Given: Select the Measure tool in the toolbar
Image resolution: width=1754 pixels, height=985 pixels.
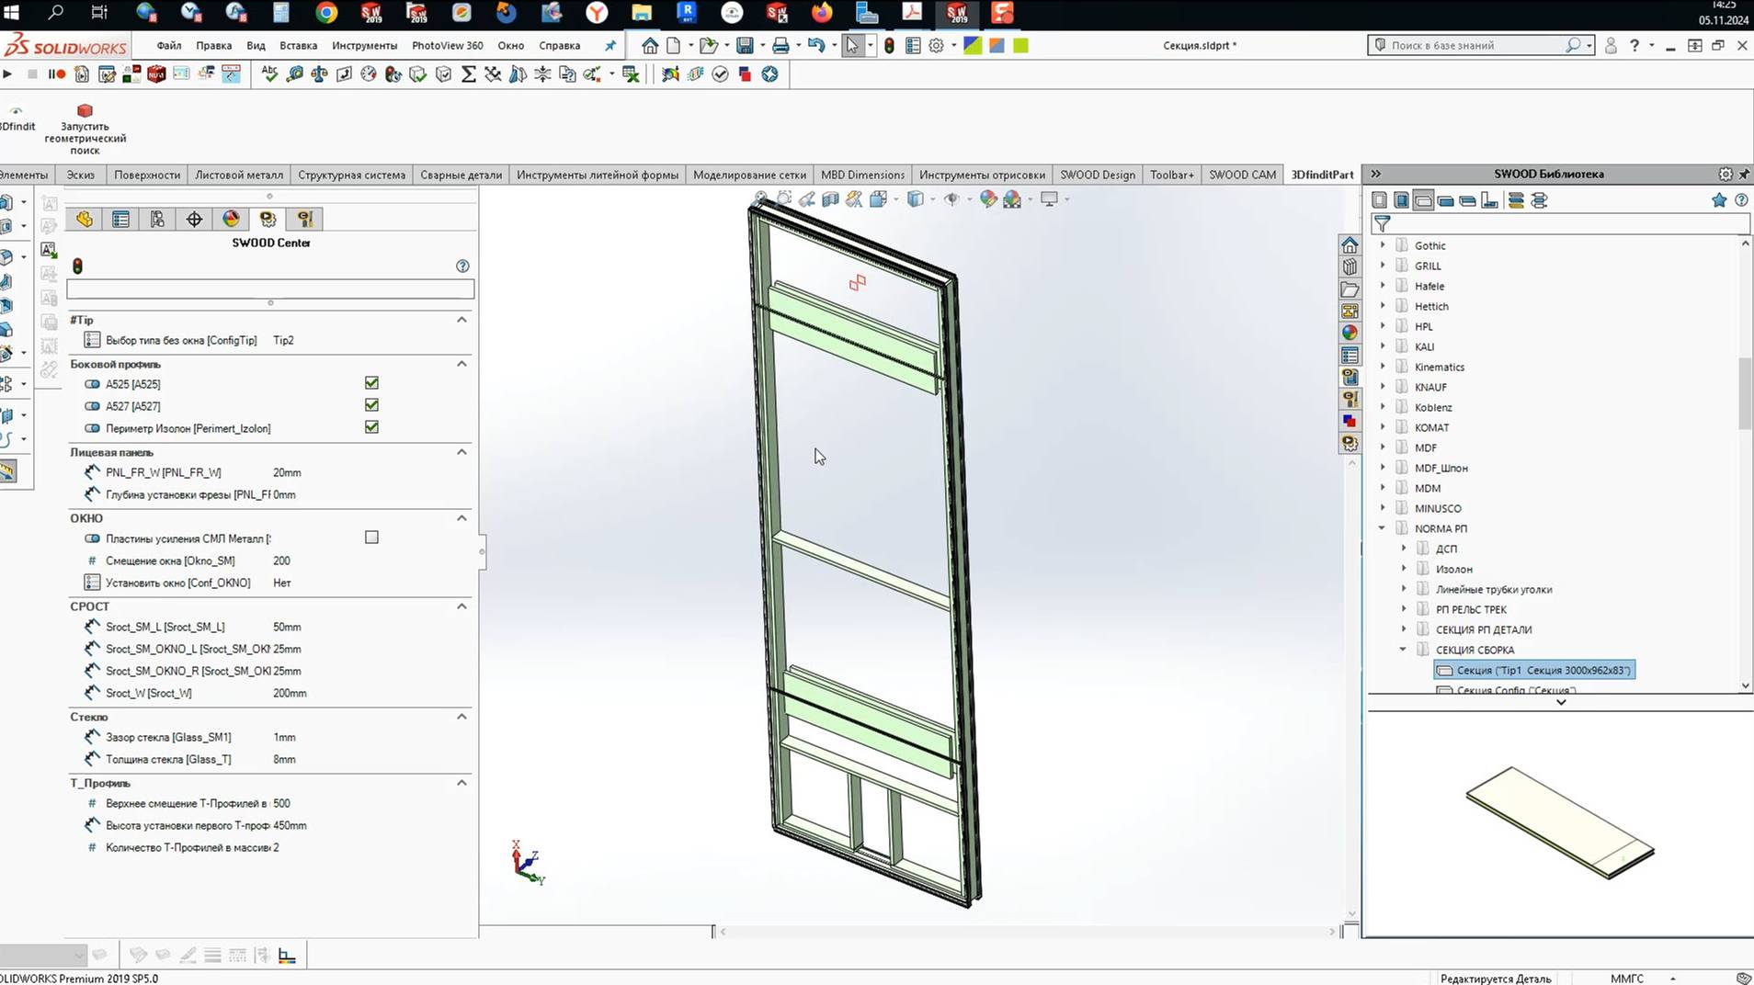Looking at the screenshot, I should coord(294,74).
